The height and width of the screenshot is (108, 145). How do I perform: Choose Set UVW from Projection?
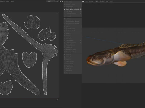tap(72, 9)
